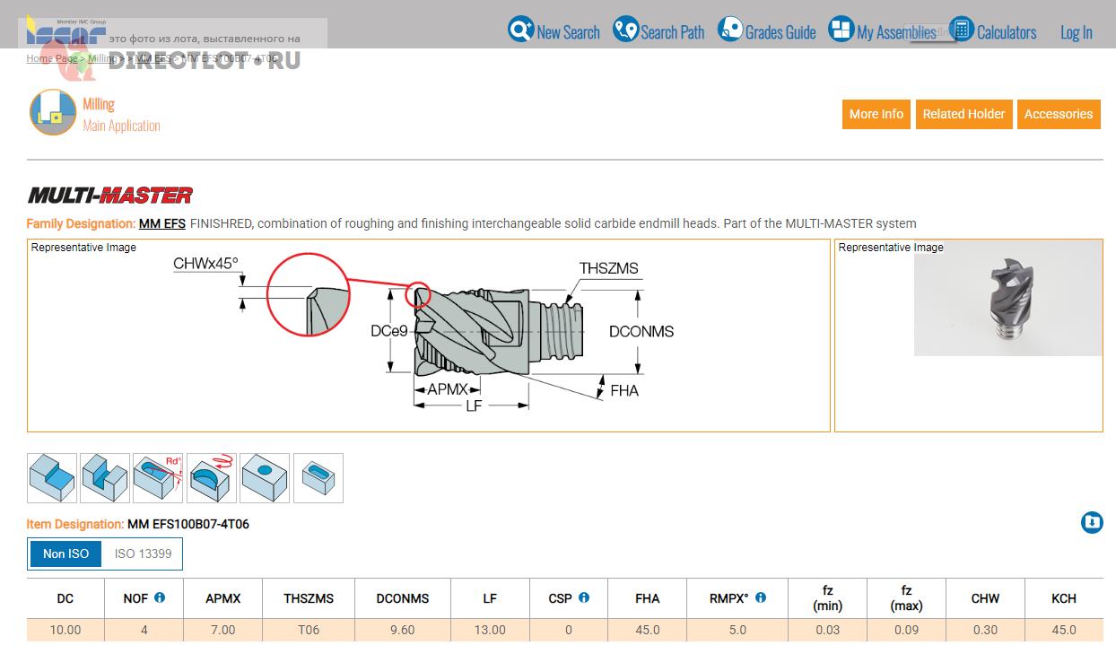Click the Related Holder button

pos(963,114)
